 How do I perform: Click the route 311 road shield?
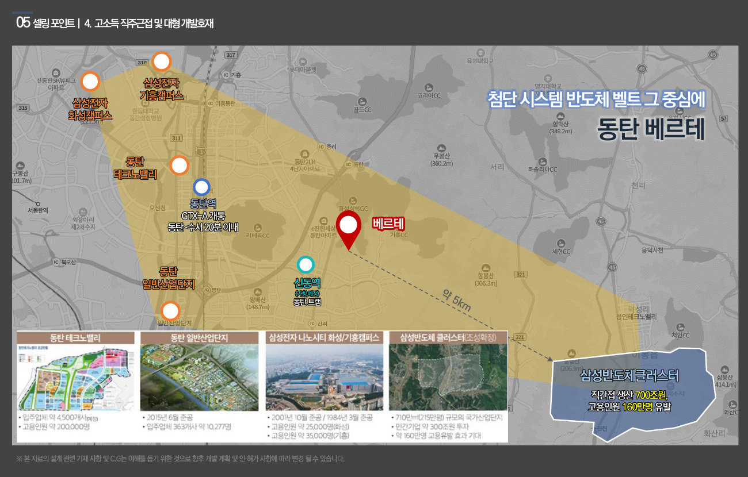click(176, 138)
